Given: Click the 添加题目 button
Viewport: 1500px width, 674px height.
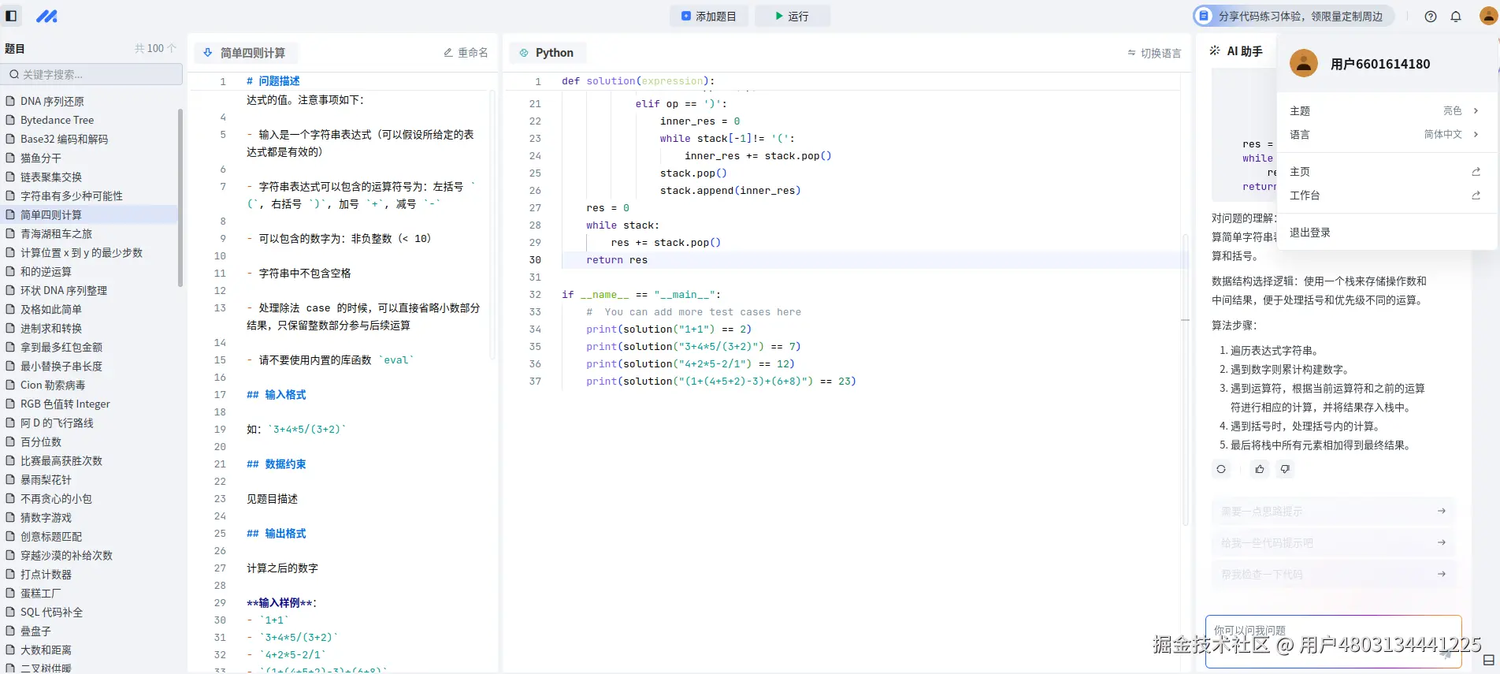Looking at the screenshot, I should [x=709, y=16].
